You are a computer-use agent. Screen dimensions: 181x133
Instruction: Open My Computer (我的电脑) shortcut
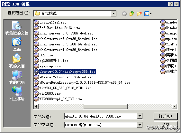17,77
